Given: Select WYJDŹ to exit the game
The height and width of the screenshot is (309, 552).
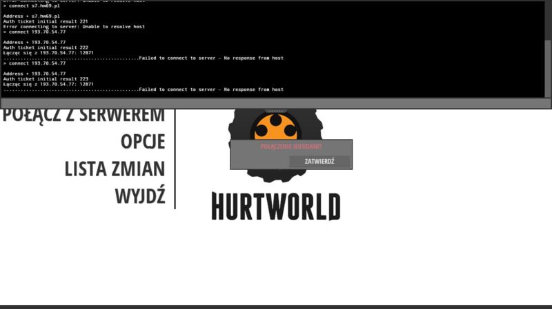Looking at the screenshot, I should click(x=140, y=196).
